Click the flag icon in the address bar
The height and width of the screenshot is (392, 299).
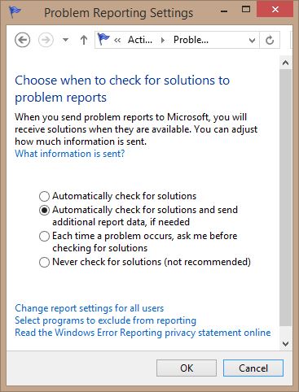[103, 39]
